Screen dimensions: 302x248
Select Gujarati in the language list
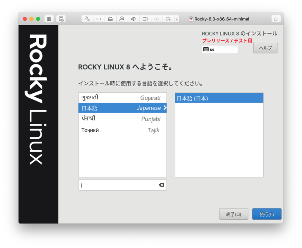pos(122,98)
